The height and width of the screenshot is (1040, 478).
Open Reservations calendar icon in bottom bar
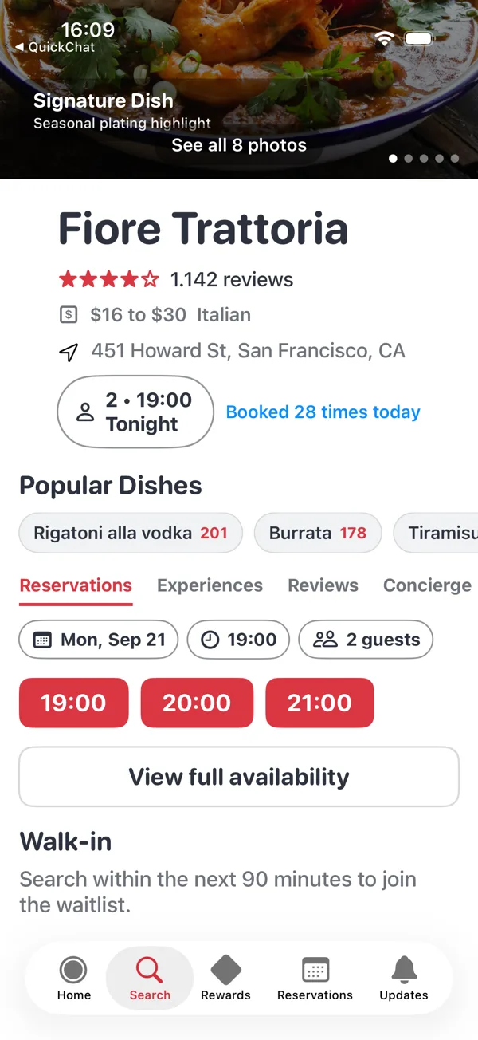[x=315, y=970]
